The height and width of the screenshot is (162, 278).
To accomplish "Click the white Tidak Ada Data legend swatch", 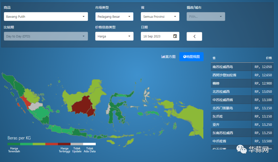I will (x=89, y=144).
